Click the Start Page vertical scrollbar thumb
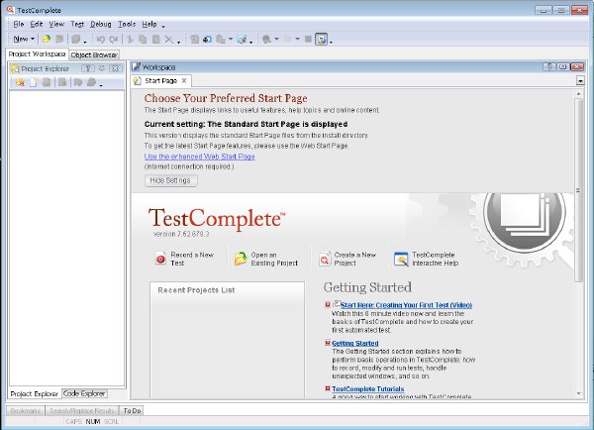The height and width of the screenshot is (430, 594). tap(578, 190)
